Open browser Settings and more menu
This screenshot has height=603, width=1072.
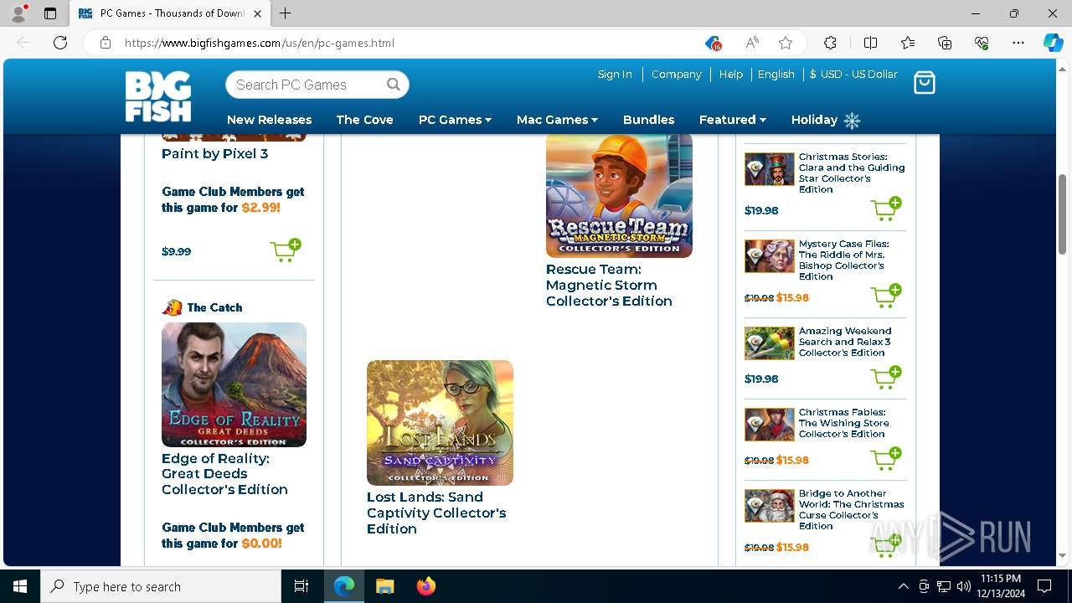1018,43
